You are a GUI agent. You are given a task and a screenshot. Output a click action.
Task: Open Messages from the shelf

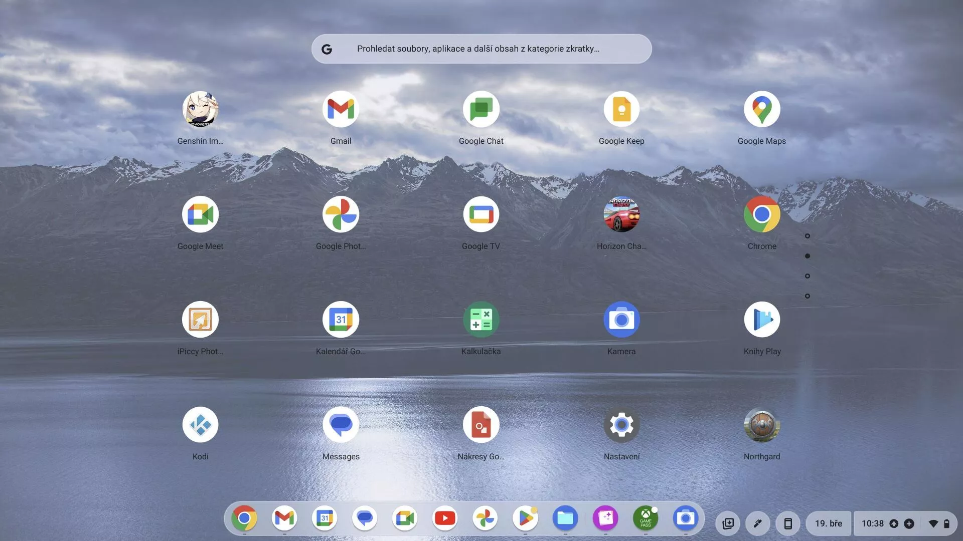pos(365,518)
